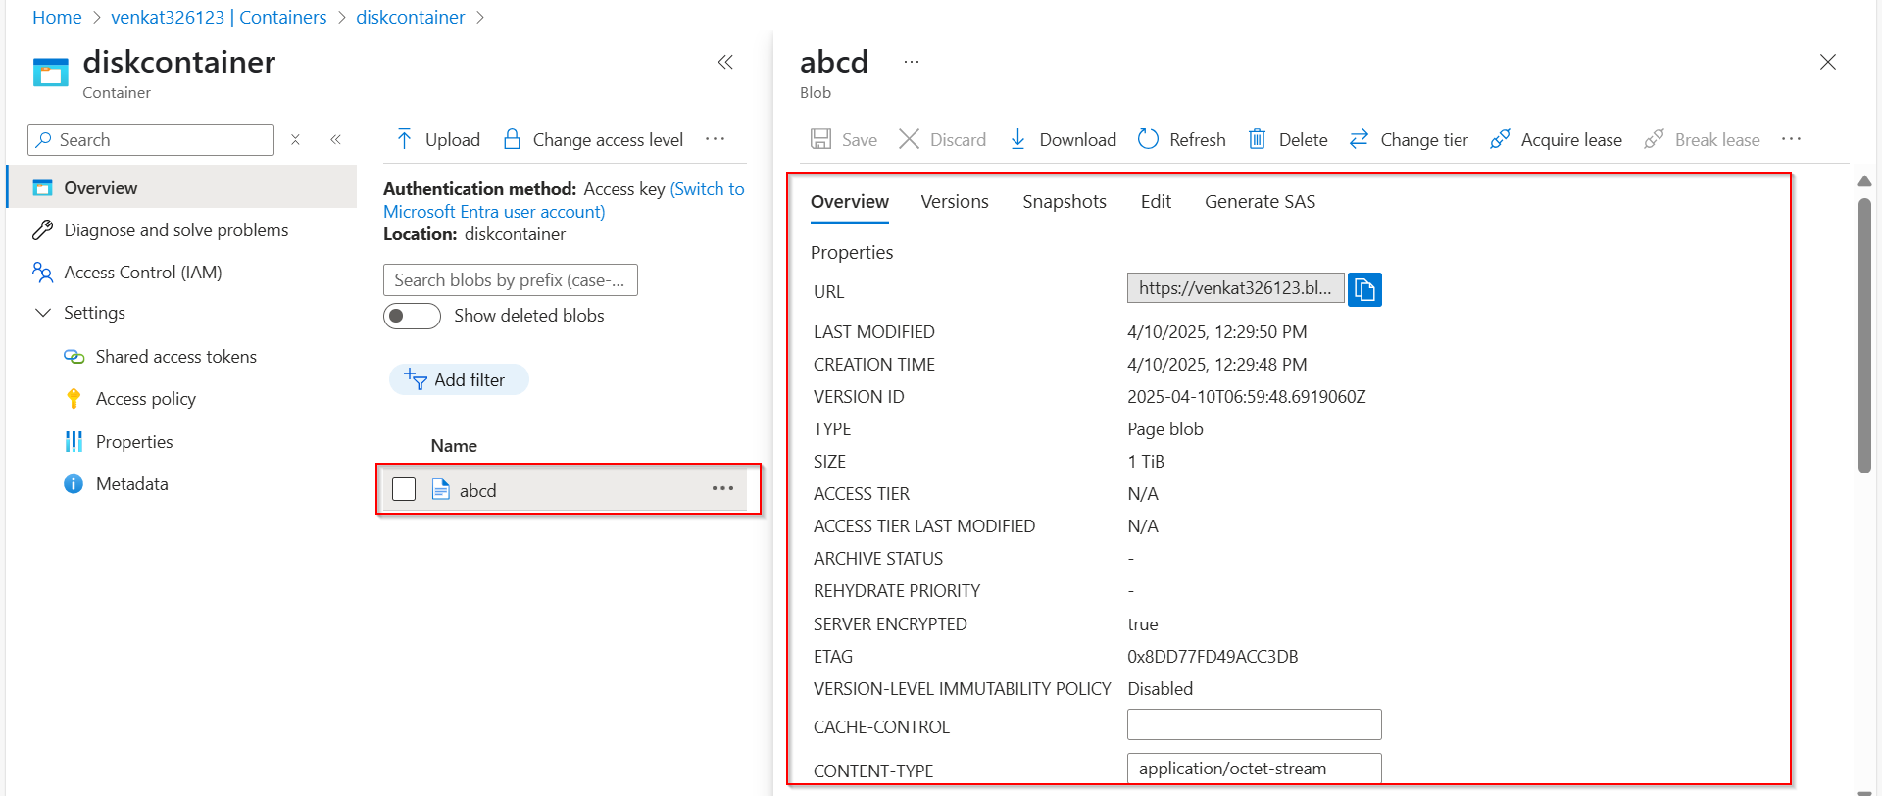
Task: Toggle Show deleted blobs switch
Action: coord(412,316)
